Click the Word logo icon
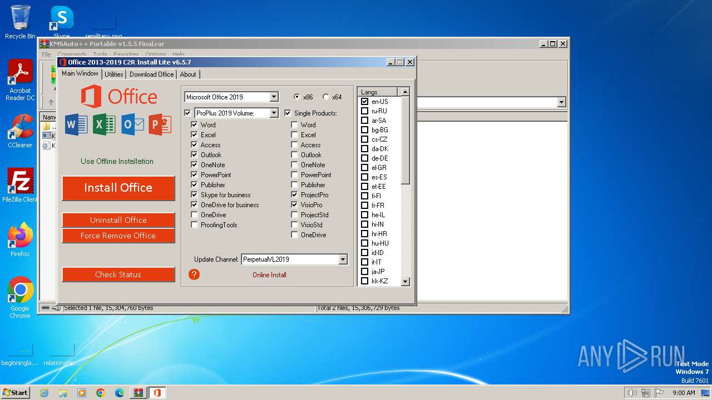The height and width of the screenshot is (400, 712). pos(76,124)
